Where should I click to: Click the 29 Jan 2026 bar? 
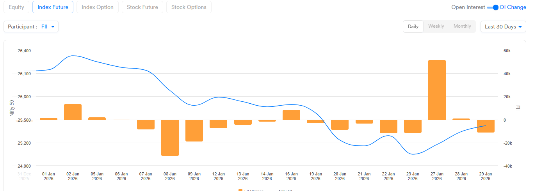pos(486,126)
